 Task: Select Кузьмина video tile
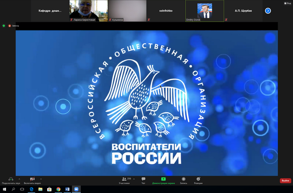click(127, 11)
